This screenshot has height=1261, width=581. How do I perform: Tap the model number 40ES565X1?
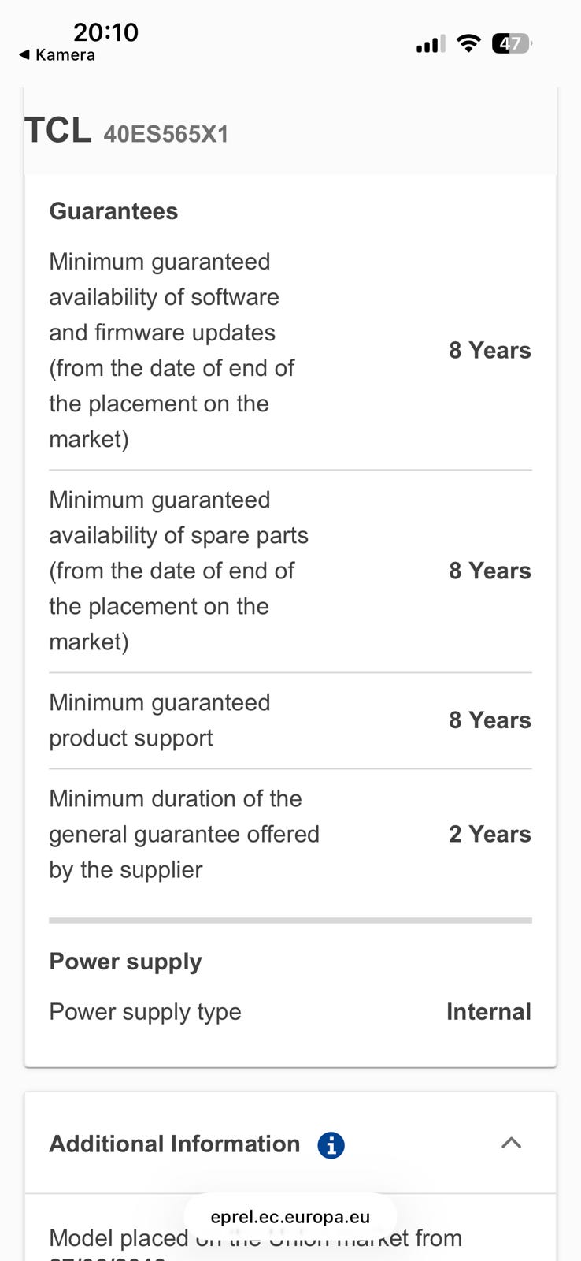166,134
